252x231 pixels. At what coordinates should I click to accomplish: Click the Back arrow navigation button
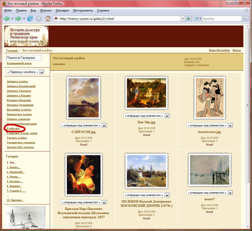pos(7,19)
